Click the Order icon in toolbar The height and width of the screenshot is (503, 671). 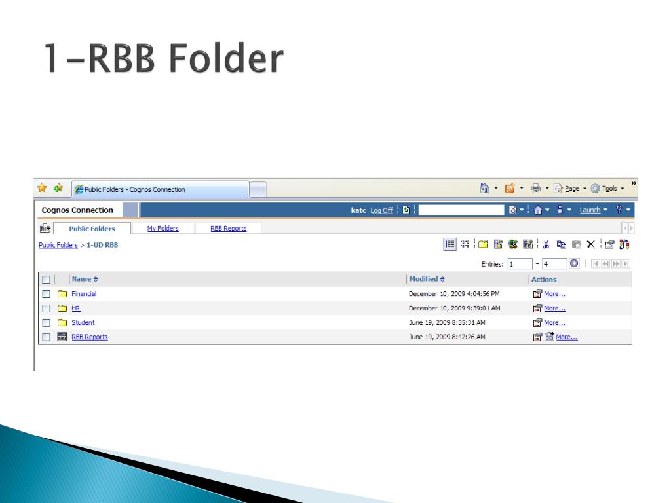pyautogui.click(x=624, y=244)
